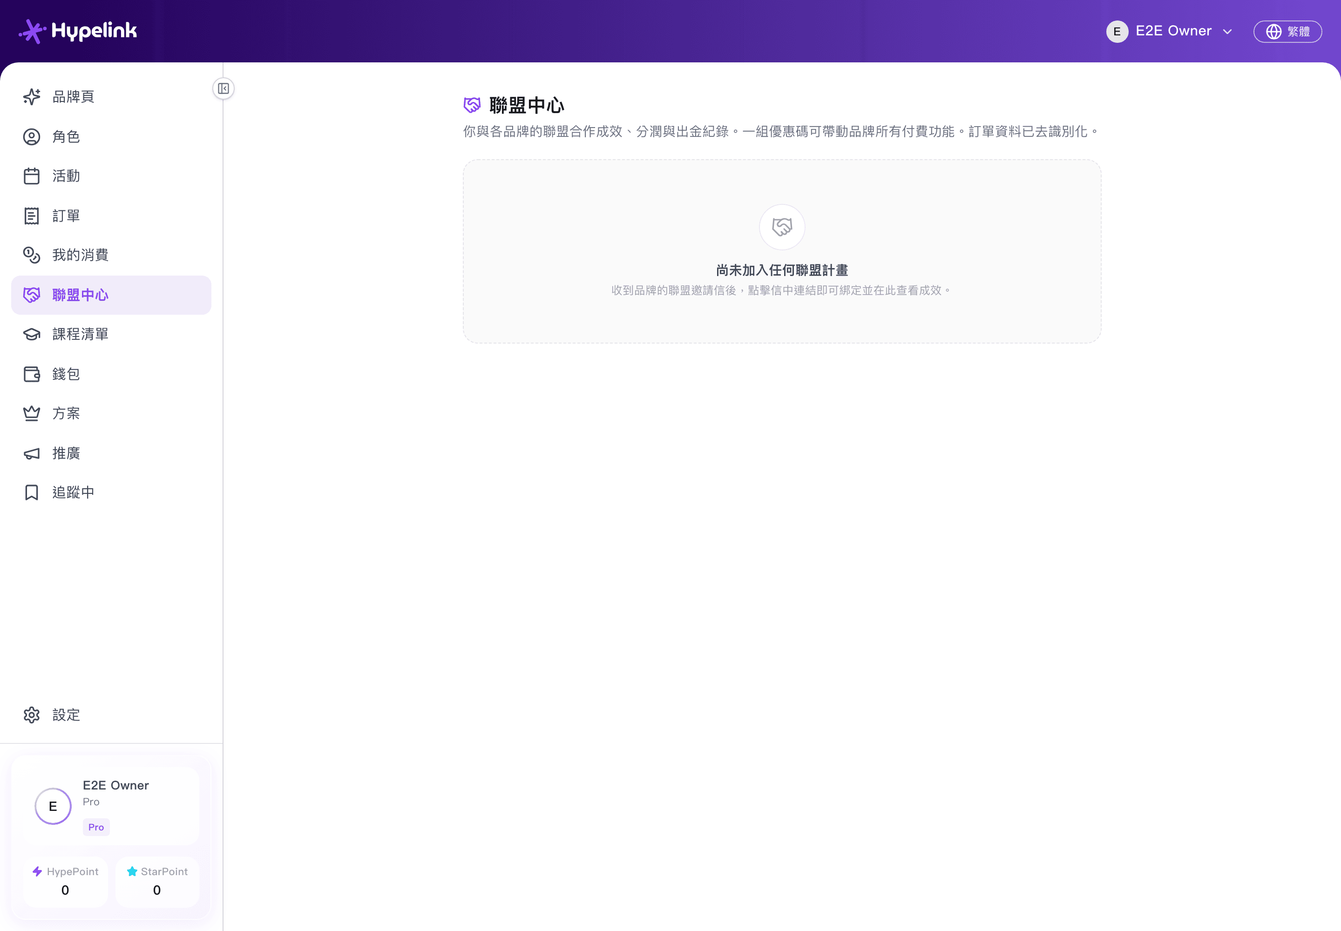Click the 聯盟中心 page heading
Screen dimensions: 1341x931
pyautogui.click(x=527, y=105)
